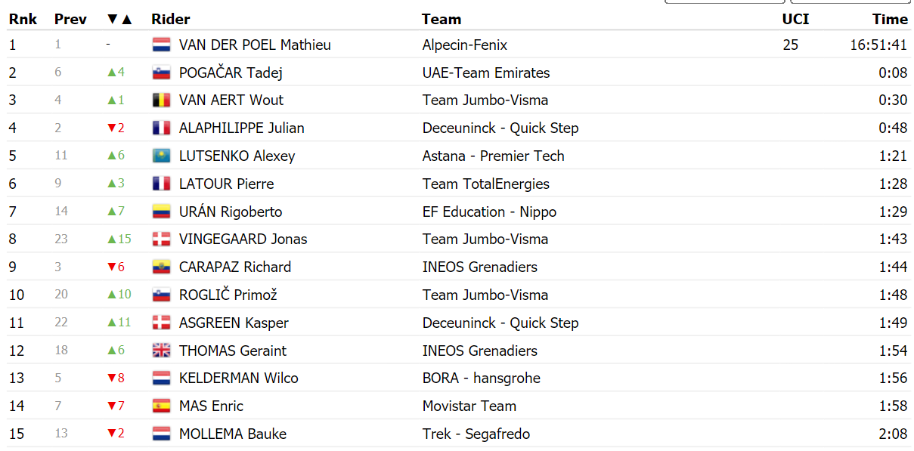Open rider page for ALAPHILIPPE Julian

[242, 128]
